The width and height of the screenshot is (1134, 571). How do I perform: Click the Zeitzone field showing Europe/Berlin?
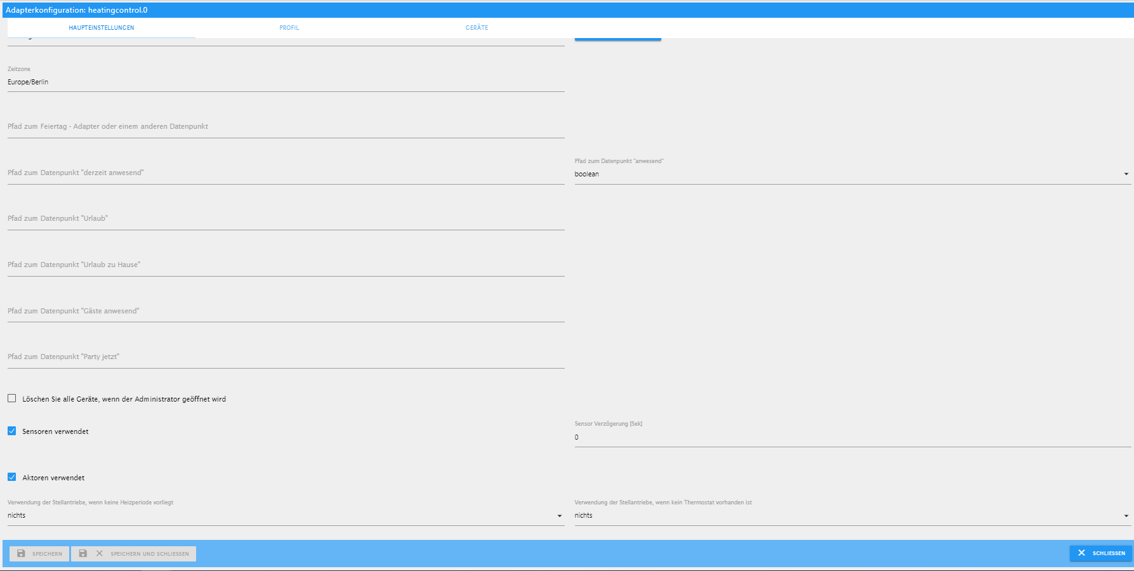286,82
